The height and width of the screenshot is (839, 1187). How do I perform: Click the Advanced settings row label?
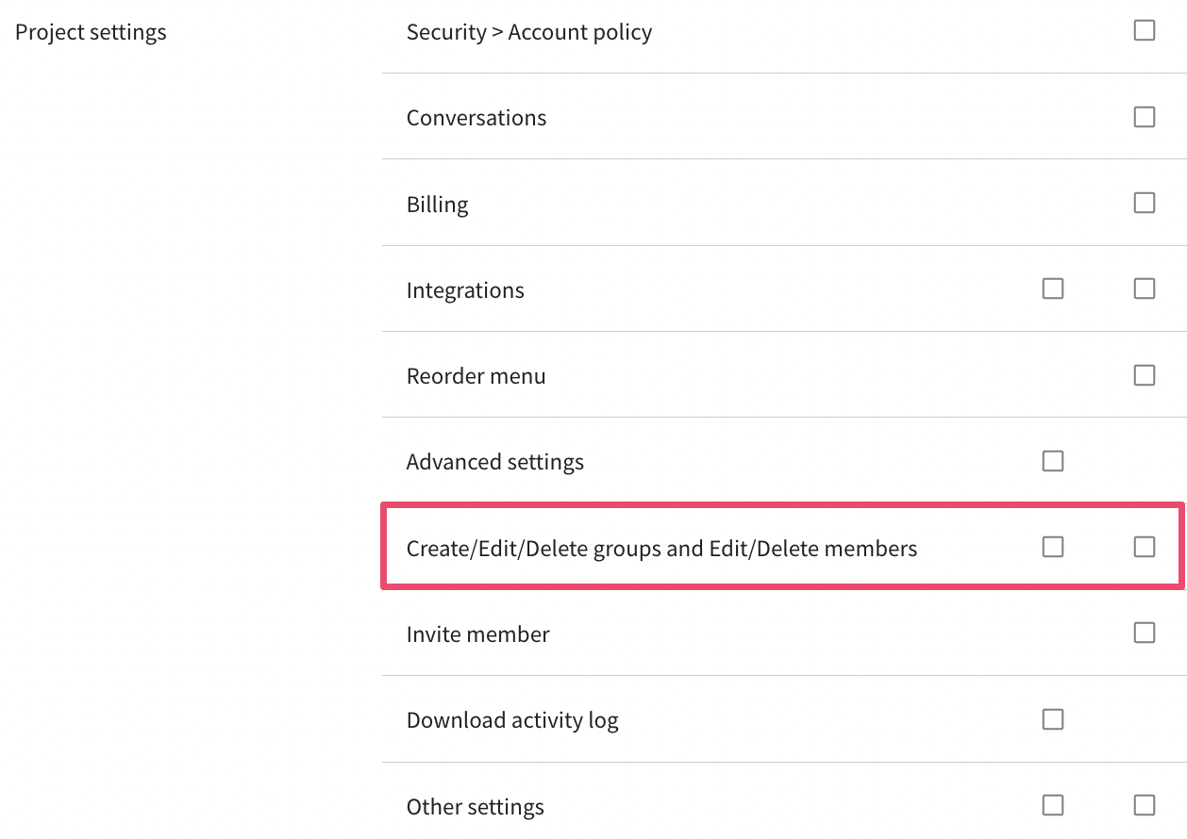[494, 462]
